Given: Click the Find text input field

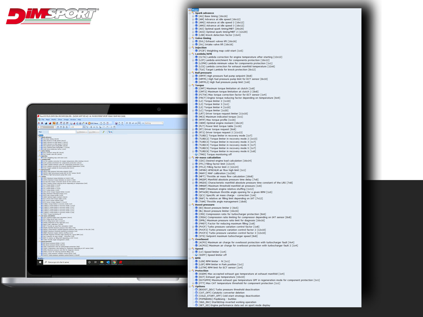Looking at the screenshot, I should pyautogui.click(x=62, y=132).
